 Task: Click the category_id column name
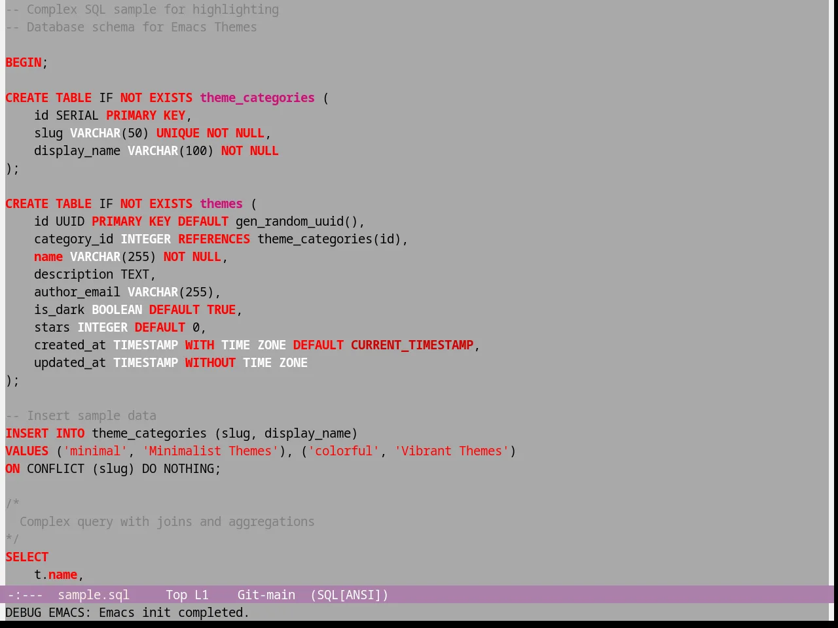pyautogui.click(x=74, y=239)
